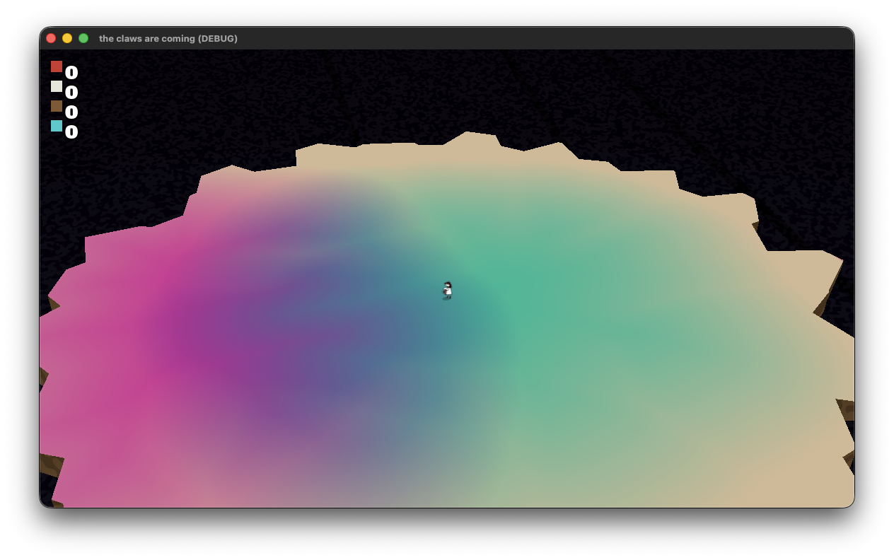Screen dimensions: 894x560
Task: Close the game window with the red button
Action: 51,38
